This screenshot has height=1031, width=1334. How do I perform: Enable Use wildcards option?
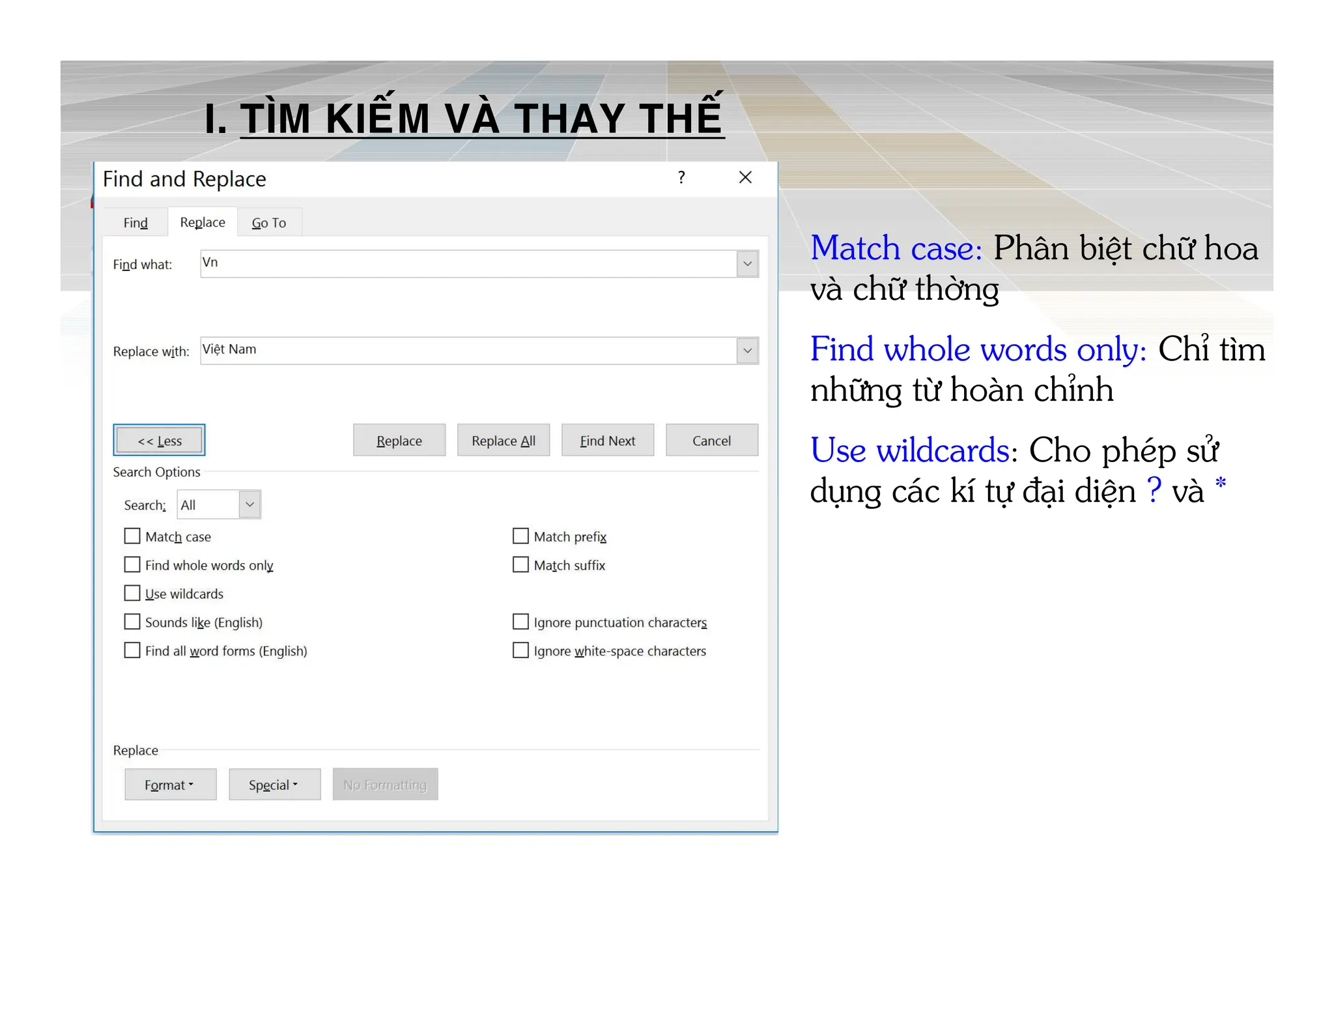point(132,593)
